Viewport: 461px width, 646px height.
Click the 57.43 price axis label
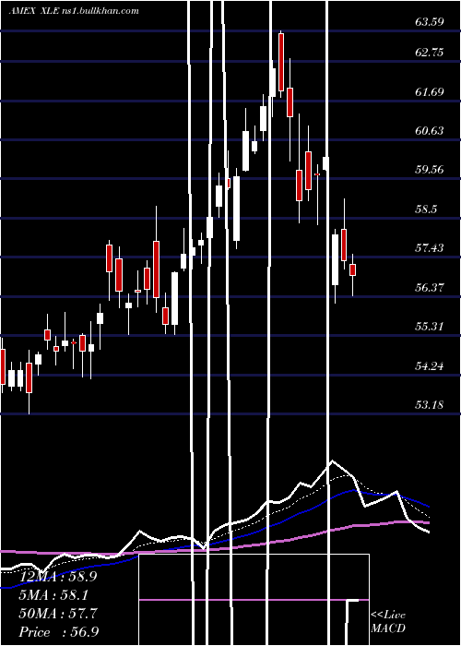430,247
